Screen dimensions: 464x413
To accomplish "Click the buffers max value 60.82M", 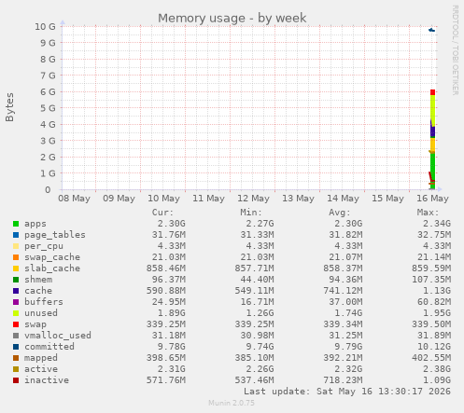I will 434,302.
